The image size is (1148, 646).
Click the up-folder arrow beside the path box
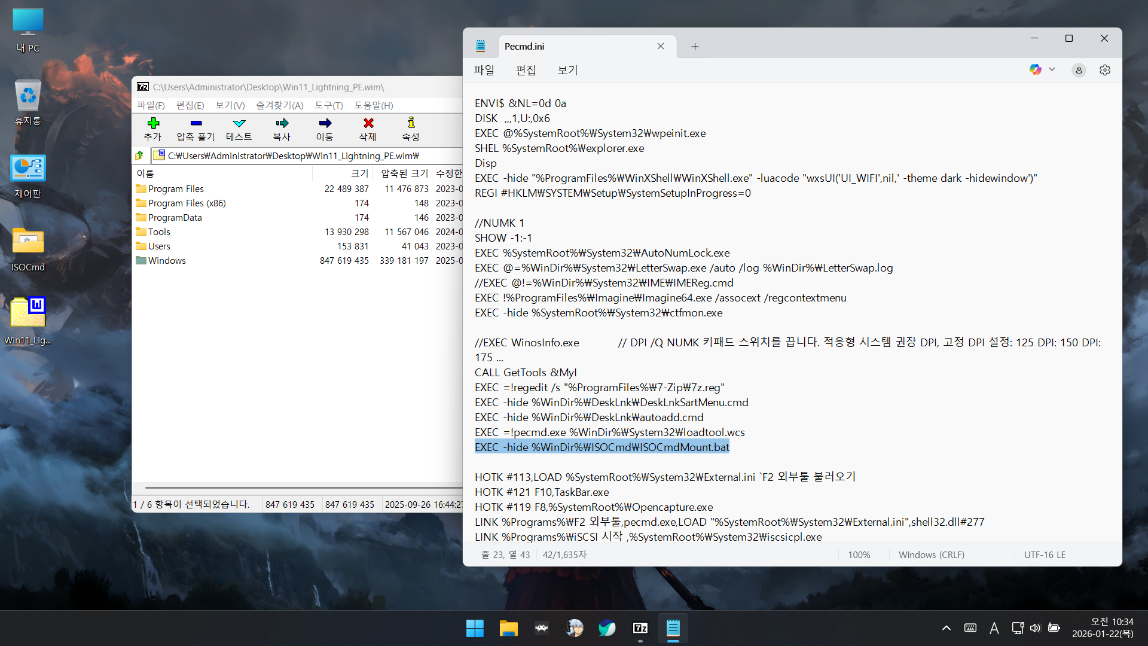(x=139, y=156)
